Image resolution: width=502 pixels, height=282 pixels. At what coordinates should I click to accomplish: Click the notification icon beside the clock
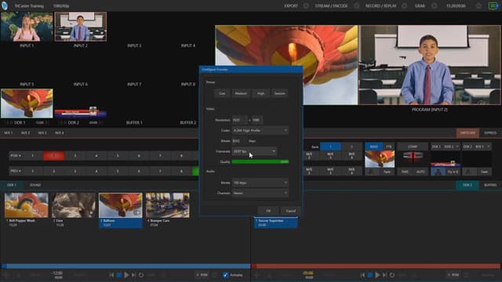478,5
